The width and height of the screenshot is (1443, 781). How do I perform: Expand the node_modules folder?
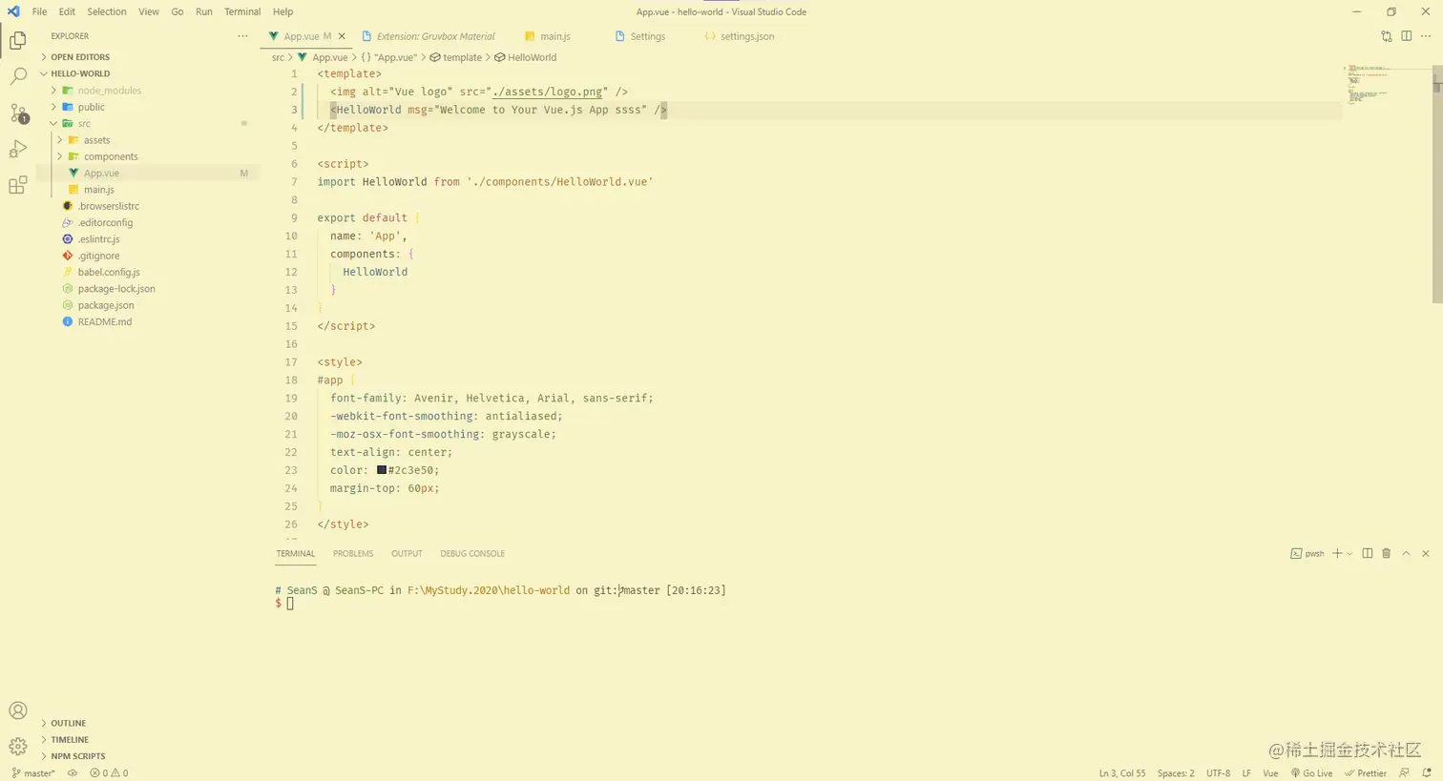point(109,91)
